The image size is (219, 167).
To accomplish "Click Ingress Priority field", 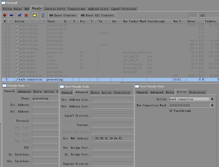I will click(112, 164).
